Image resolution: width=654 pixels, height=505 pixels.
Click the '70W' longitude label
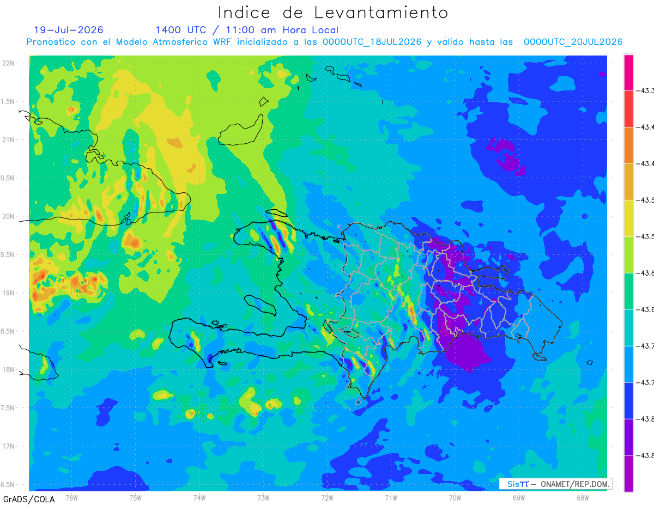point(455,497)
